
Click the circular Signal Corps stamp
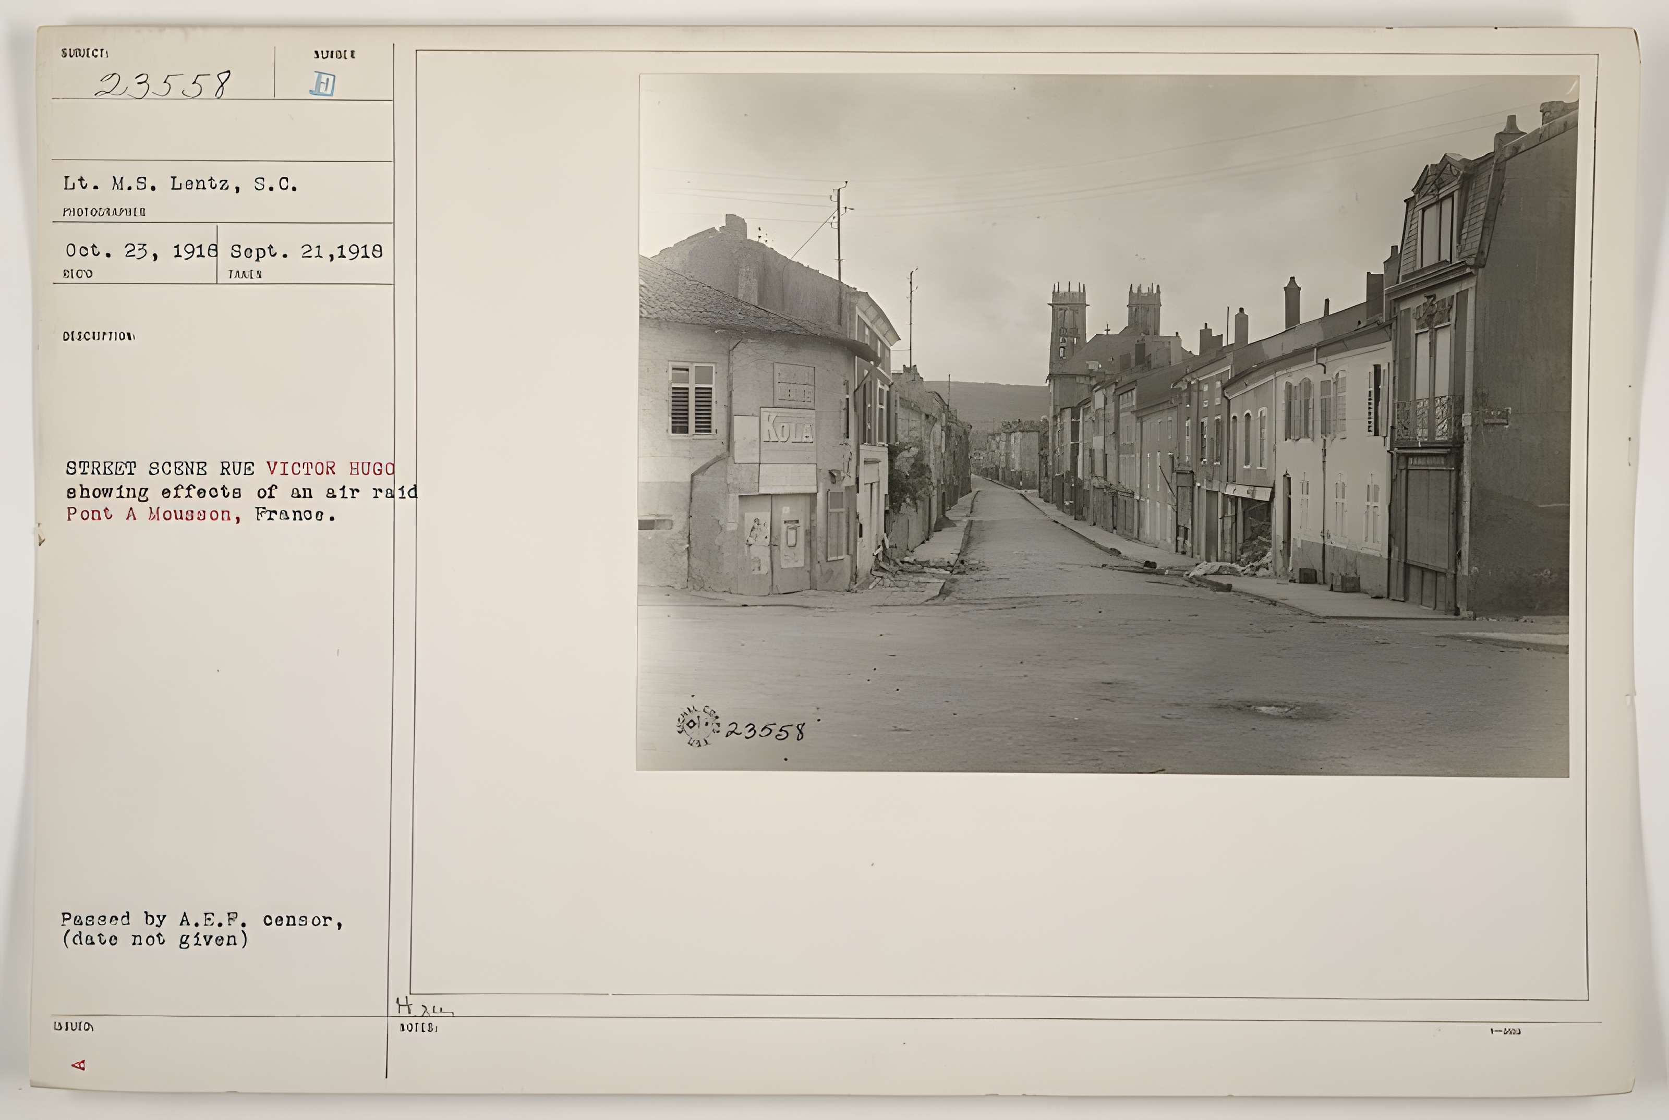coord(697,726)
